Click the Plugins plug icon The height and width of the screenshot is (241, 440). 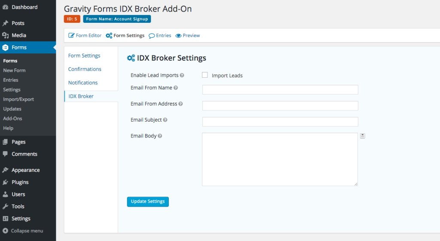tap(5, 182)
